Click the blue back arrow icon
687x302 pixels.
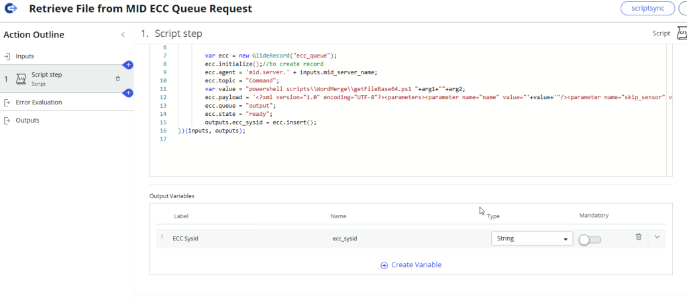pyautogui.click(x=11, y=9)
